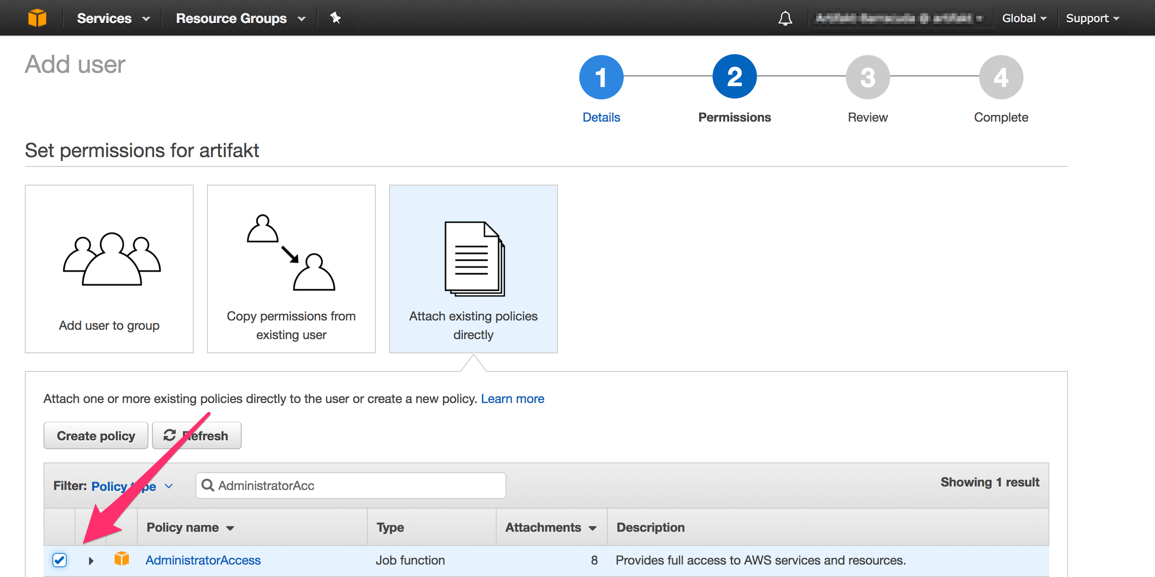Click the Complete step label
The height and width of the screenshot is (577, 1155).
point(1001,117)
